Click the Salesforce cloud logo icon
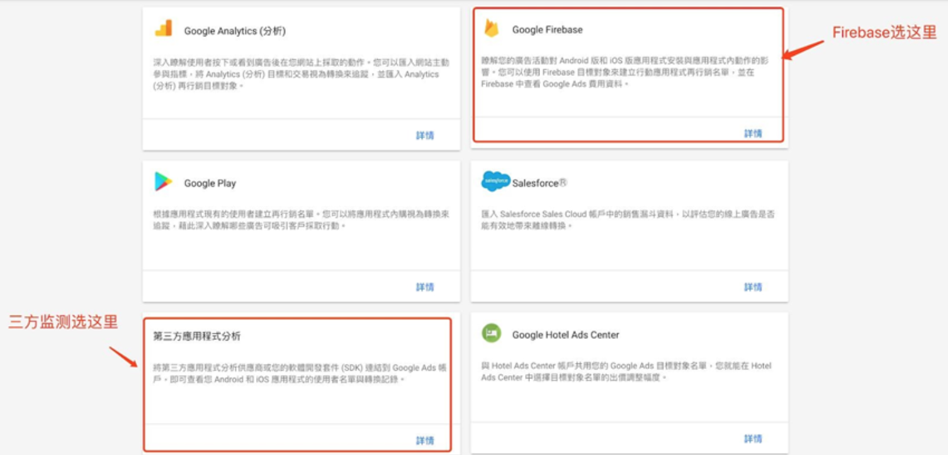The width and height of the screenshot is (948, 455). [495, 182]
